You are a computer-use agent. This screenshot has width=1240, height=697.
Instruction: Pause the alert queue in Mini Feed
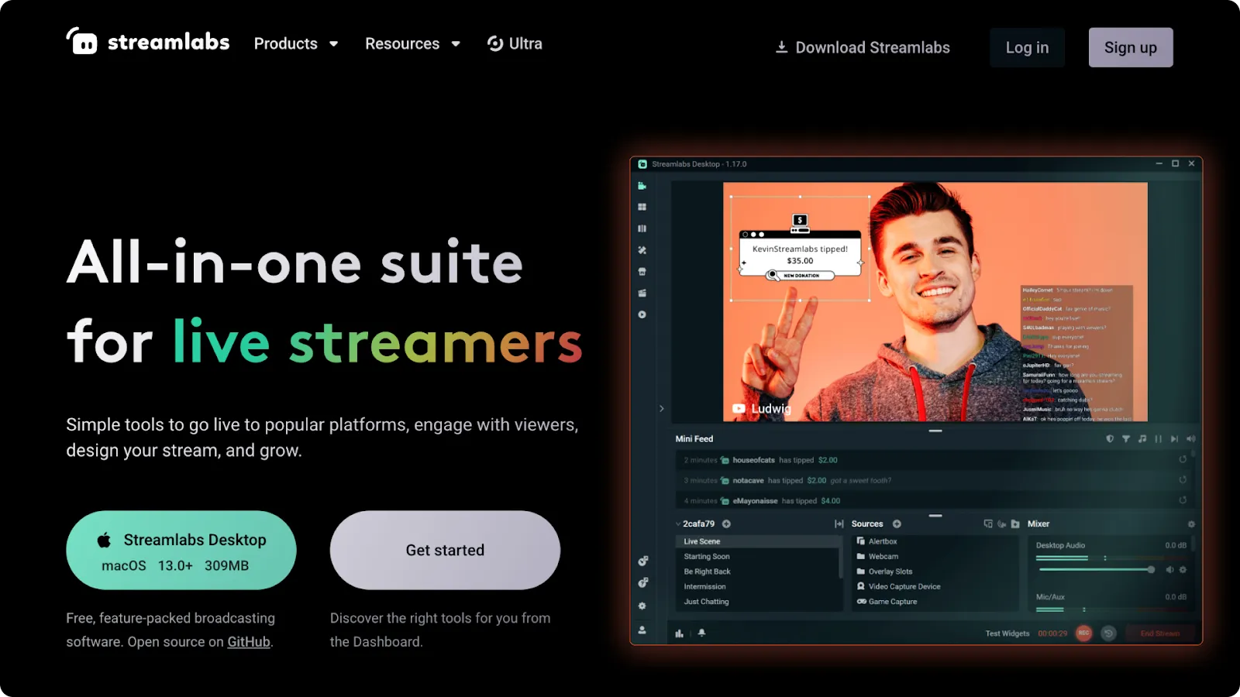pyautogui.click(x=1159, y=439)
